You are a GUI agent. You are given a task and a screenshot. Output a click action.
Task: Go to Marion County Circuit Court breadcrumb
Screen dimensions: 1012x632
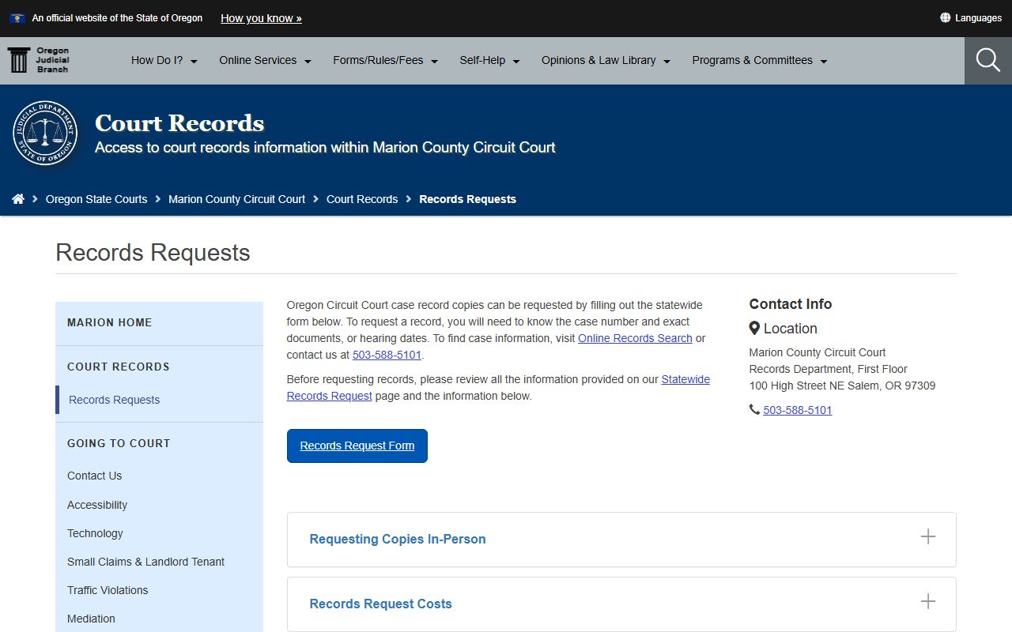coord(236,199)
